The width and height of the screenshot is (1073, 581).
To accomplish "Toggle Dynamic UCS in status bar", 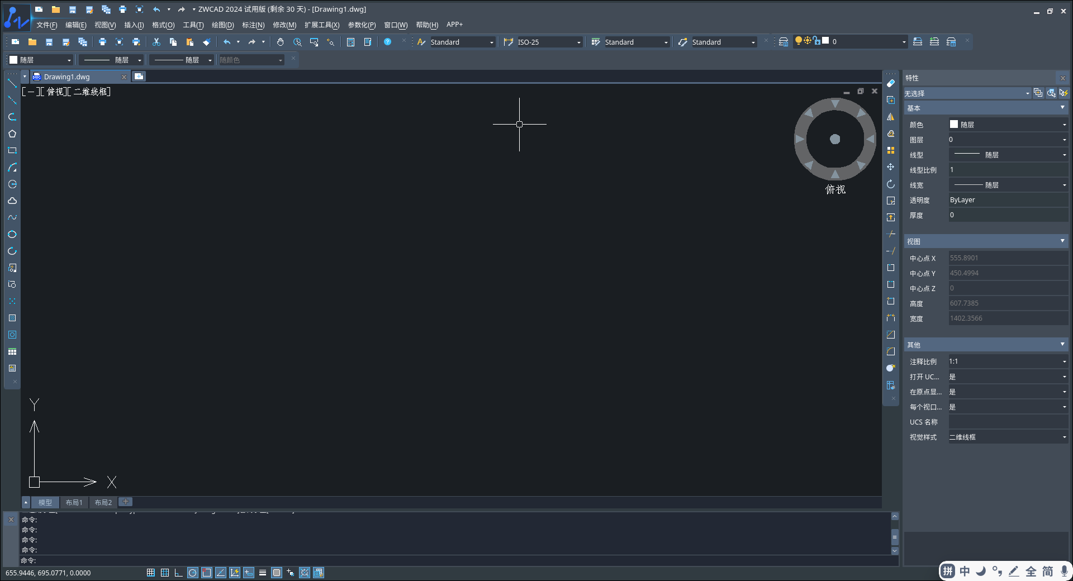I will 235,573.
